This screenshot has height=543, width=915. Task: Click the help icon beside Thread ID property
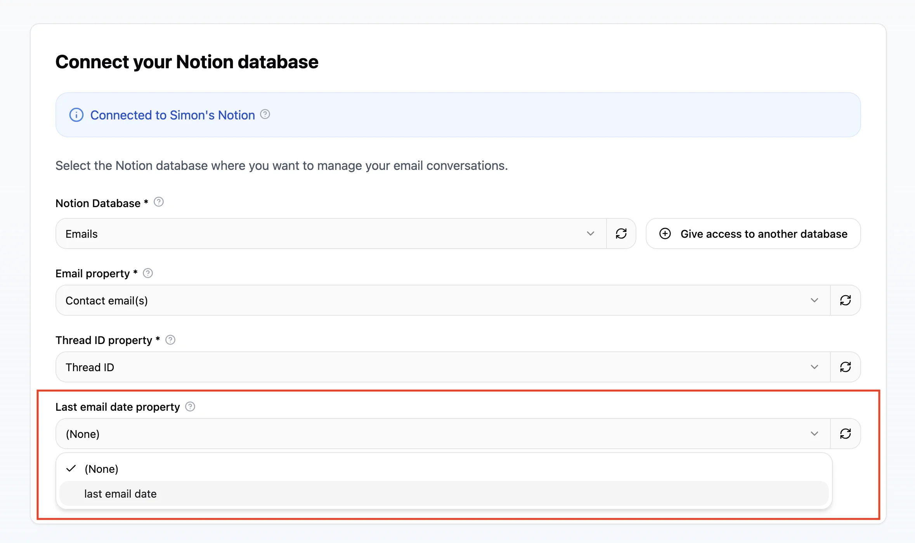(x=170, y=340)
